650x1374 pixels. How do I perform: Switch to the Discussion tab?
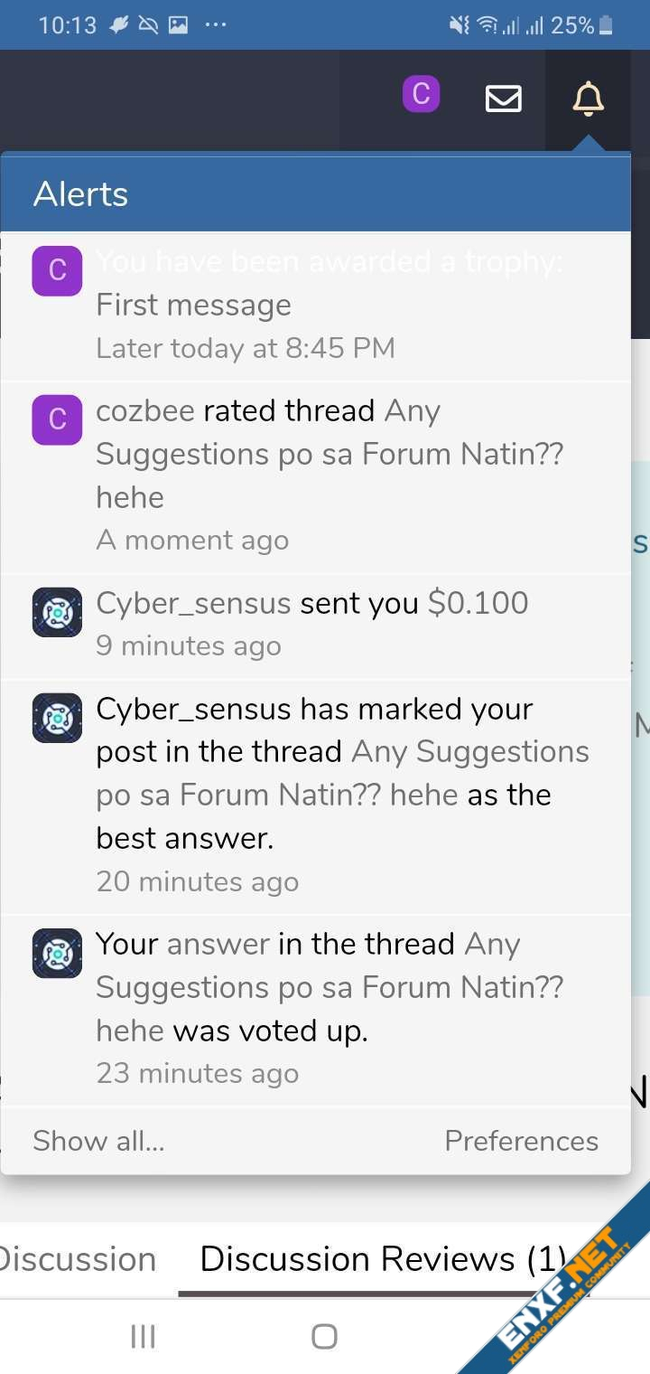(77, 1258)
